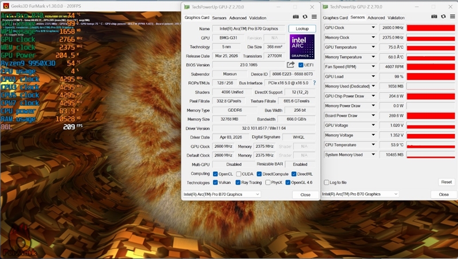The image size is (458, 259).
Task: Click the GPU Clock red sensor graph
Action: tap(431, 28)
